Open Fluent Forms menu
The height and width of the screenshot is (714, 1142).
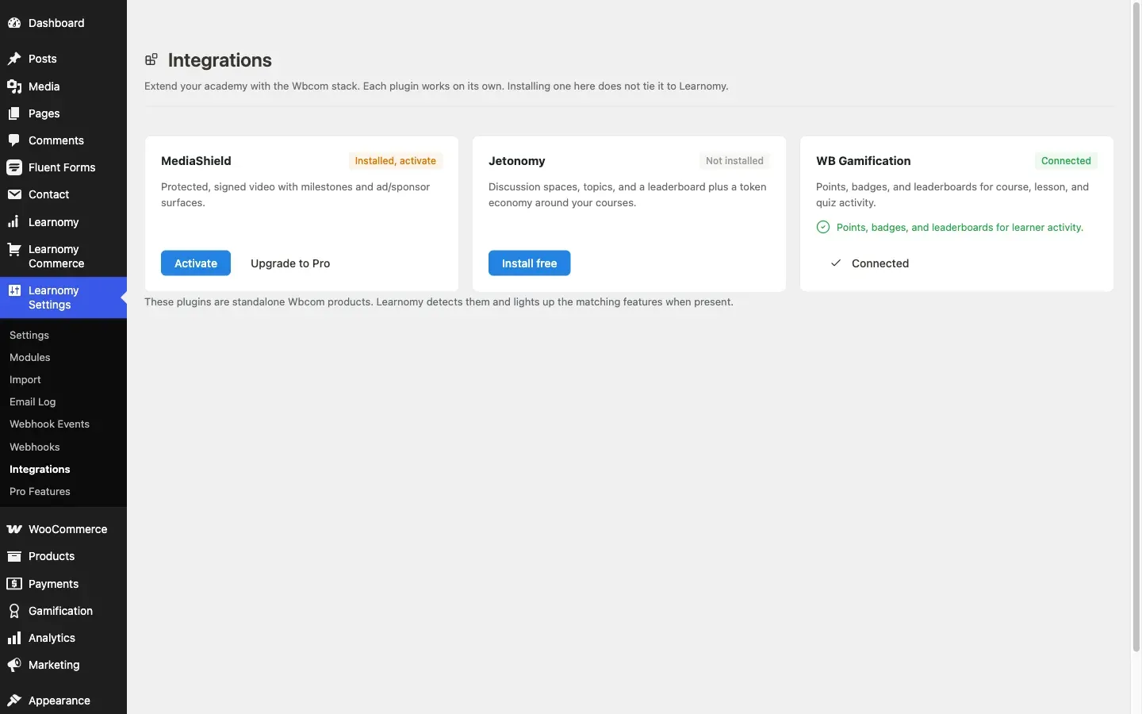63,167
